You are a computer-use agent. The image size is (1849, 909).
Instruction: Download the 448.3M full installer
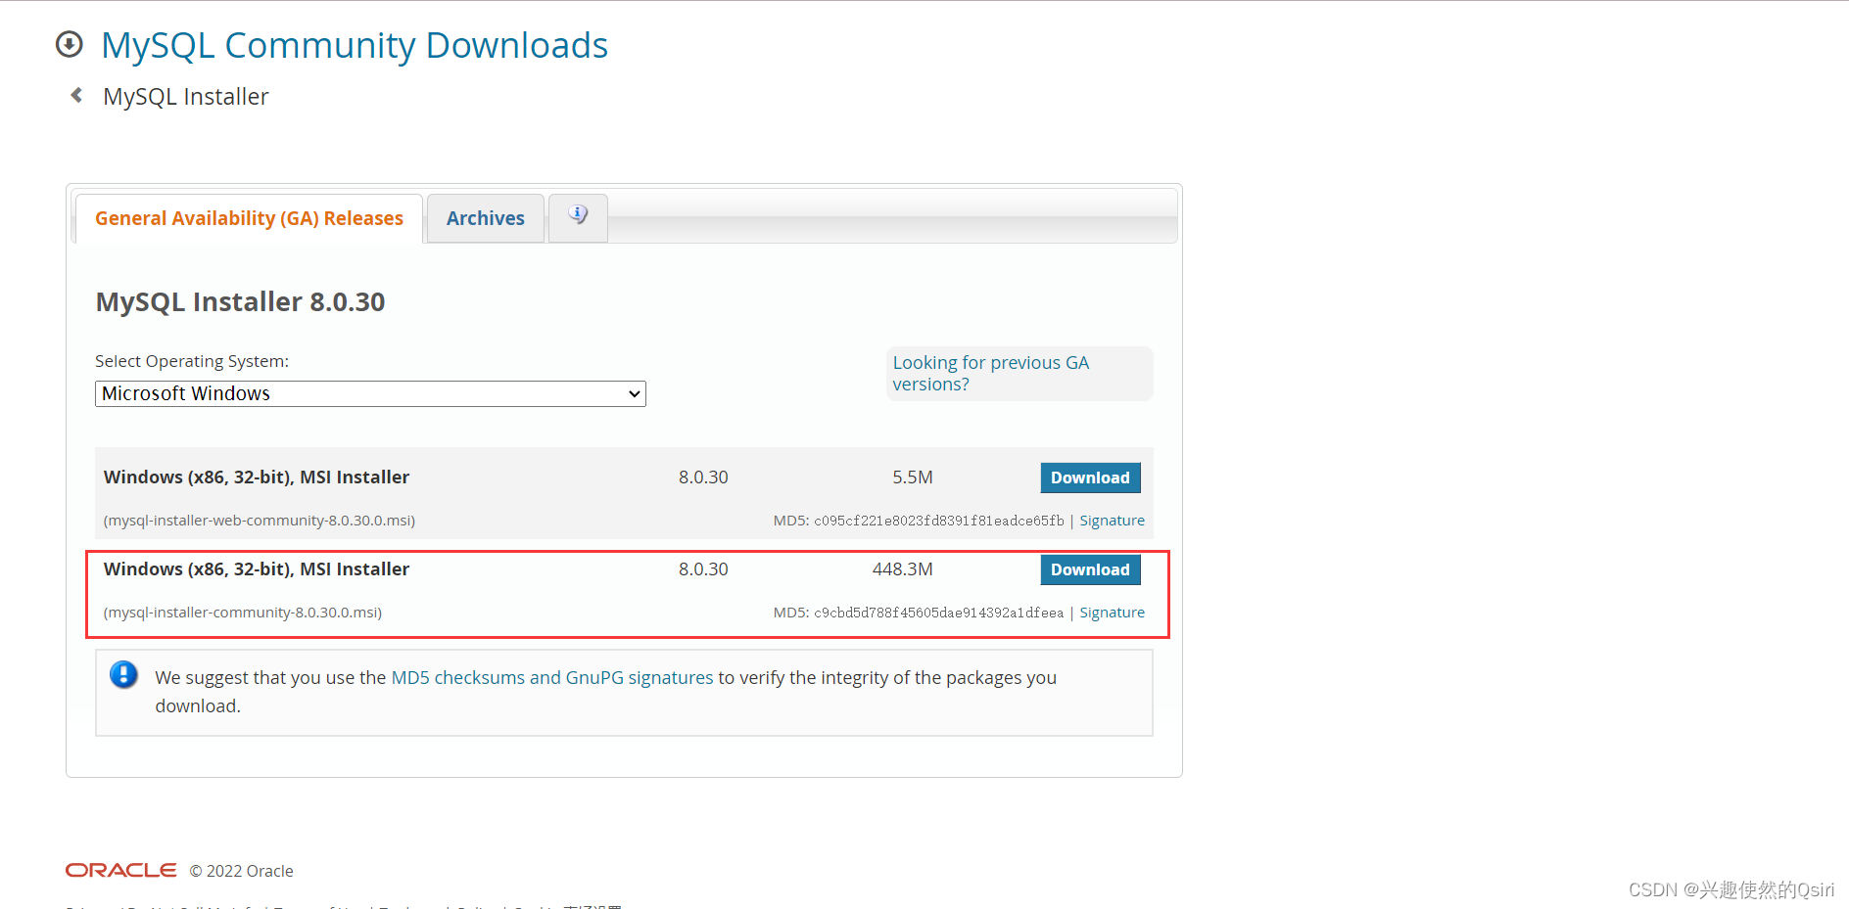1090,569
